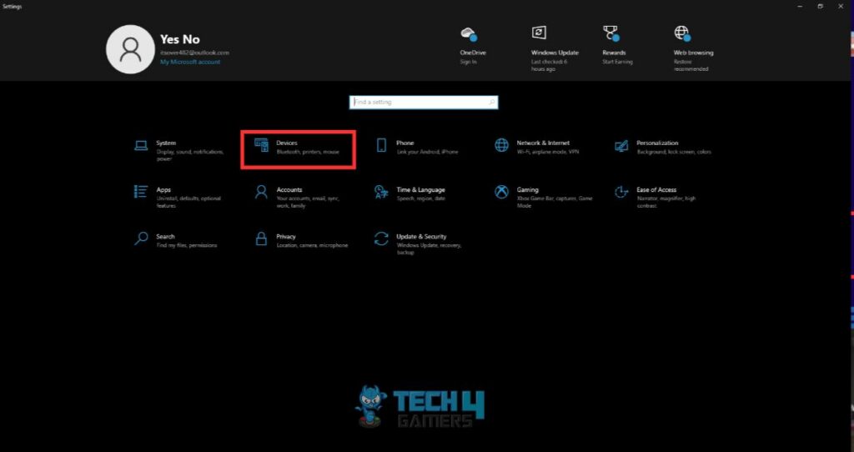
Task: Restore down the Settings window
Action: coord(821,7)
